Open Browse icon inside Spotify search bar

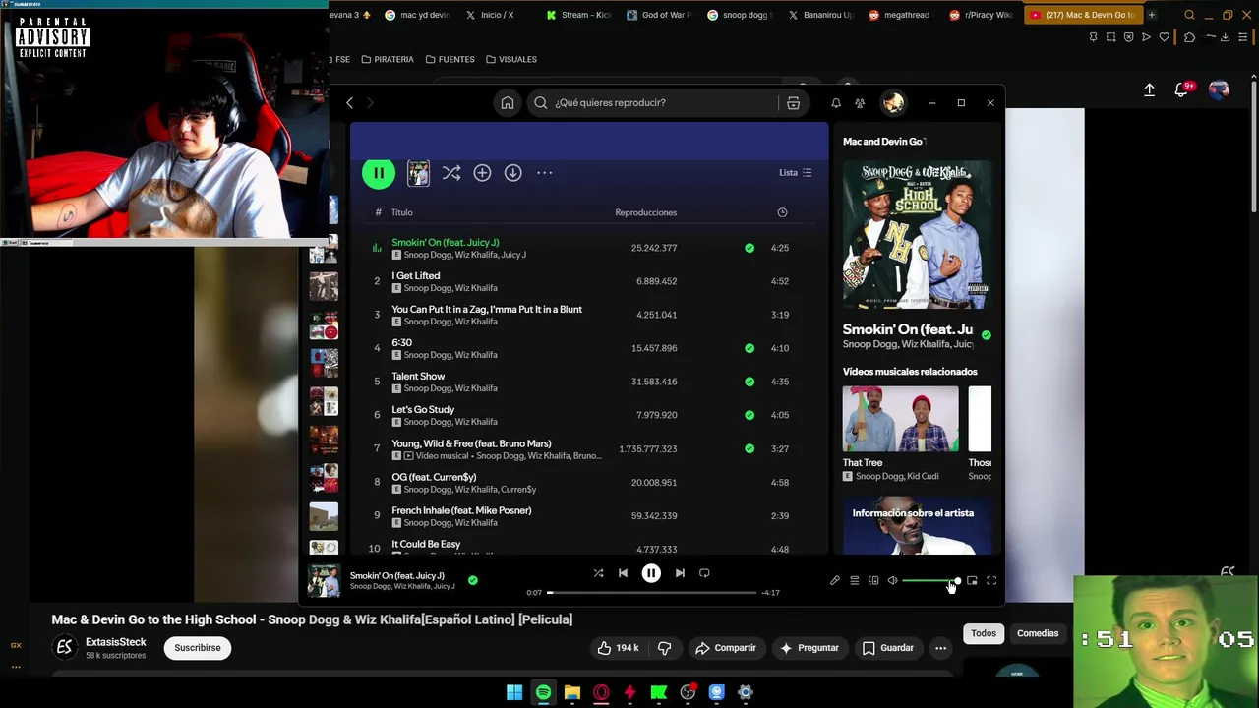(793, 103)
